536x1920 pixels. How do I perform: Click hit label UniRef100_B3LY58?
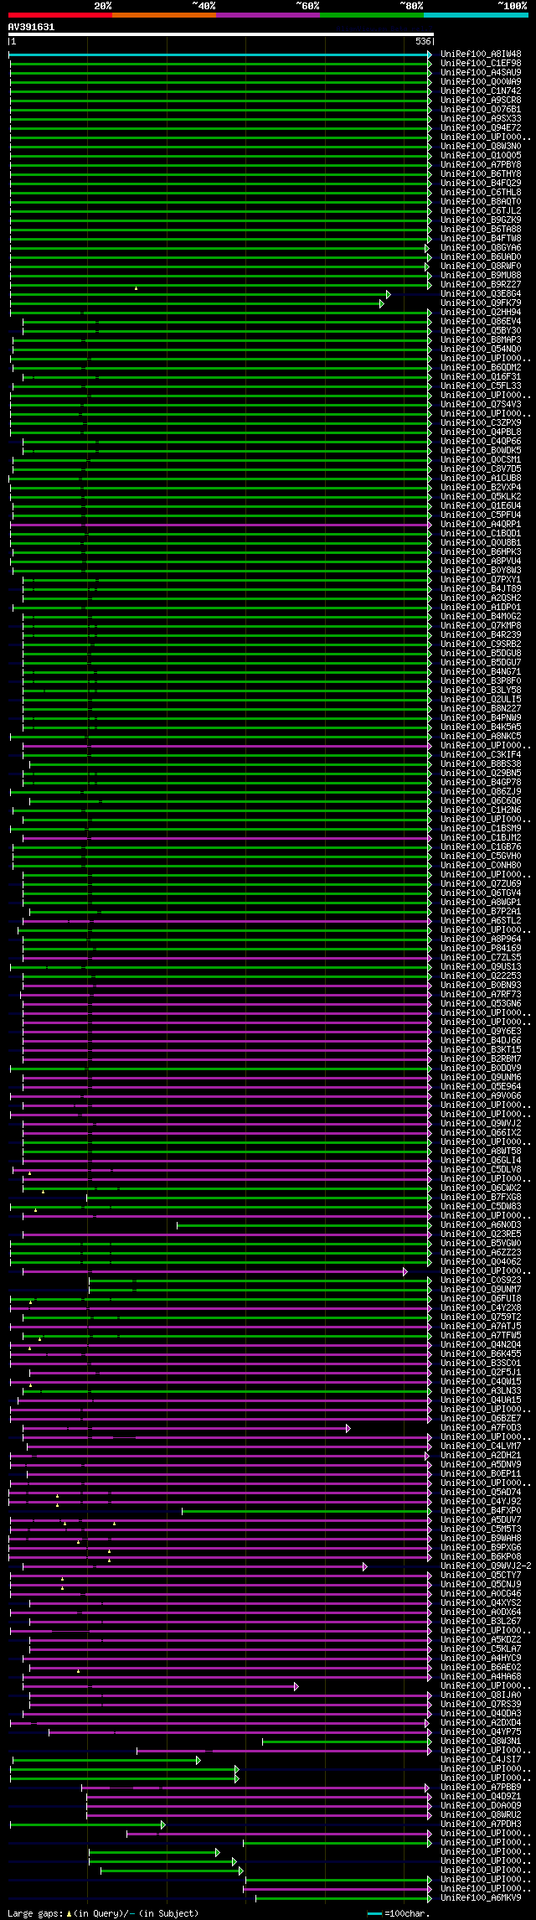click(481, 691)
